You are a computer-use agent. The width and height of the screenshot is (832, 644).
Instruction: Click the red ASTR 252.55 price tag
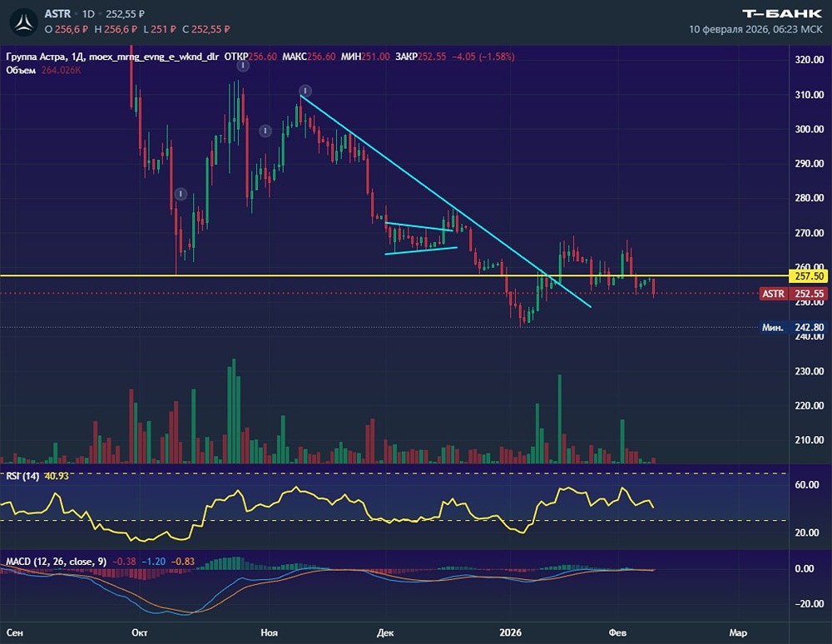(x=793, y=294)
